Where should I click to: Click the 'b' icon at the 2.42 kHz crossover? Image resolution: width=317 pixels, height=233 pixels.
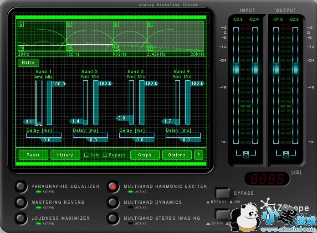[x=150, y=25]
